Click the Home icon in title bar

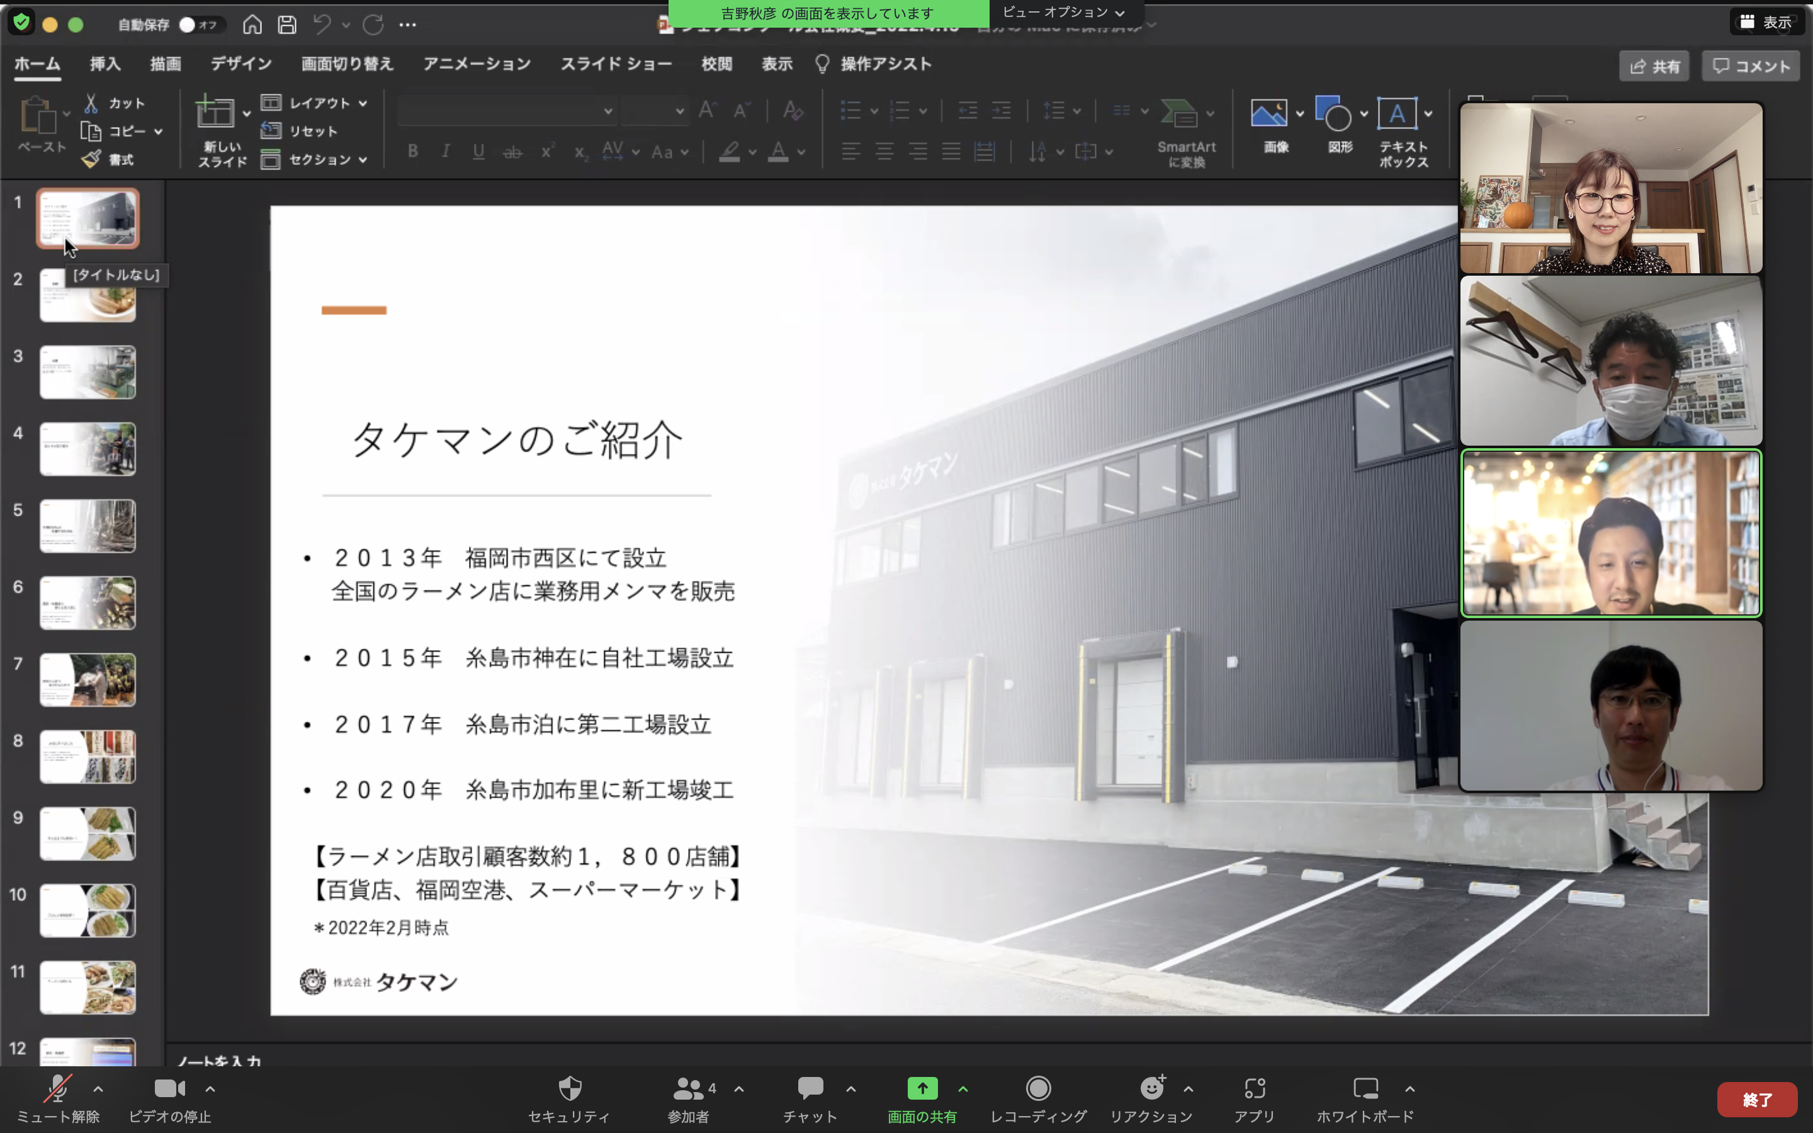click(x=252, y=25)
